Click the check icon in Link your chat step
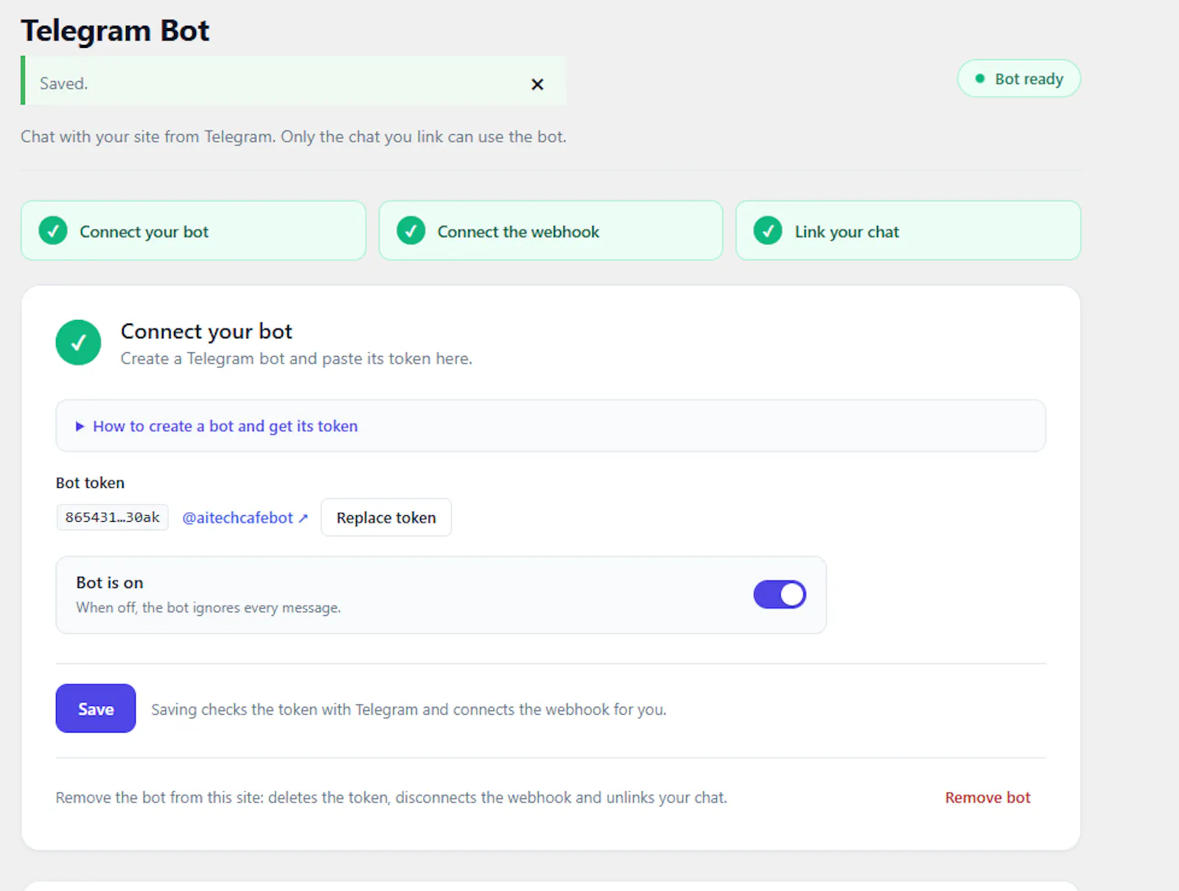1179x891 pixels. [768, 231]
